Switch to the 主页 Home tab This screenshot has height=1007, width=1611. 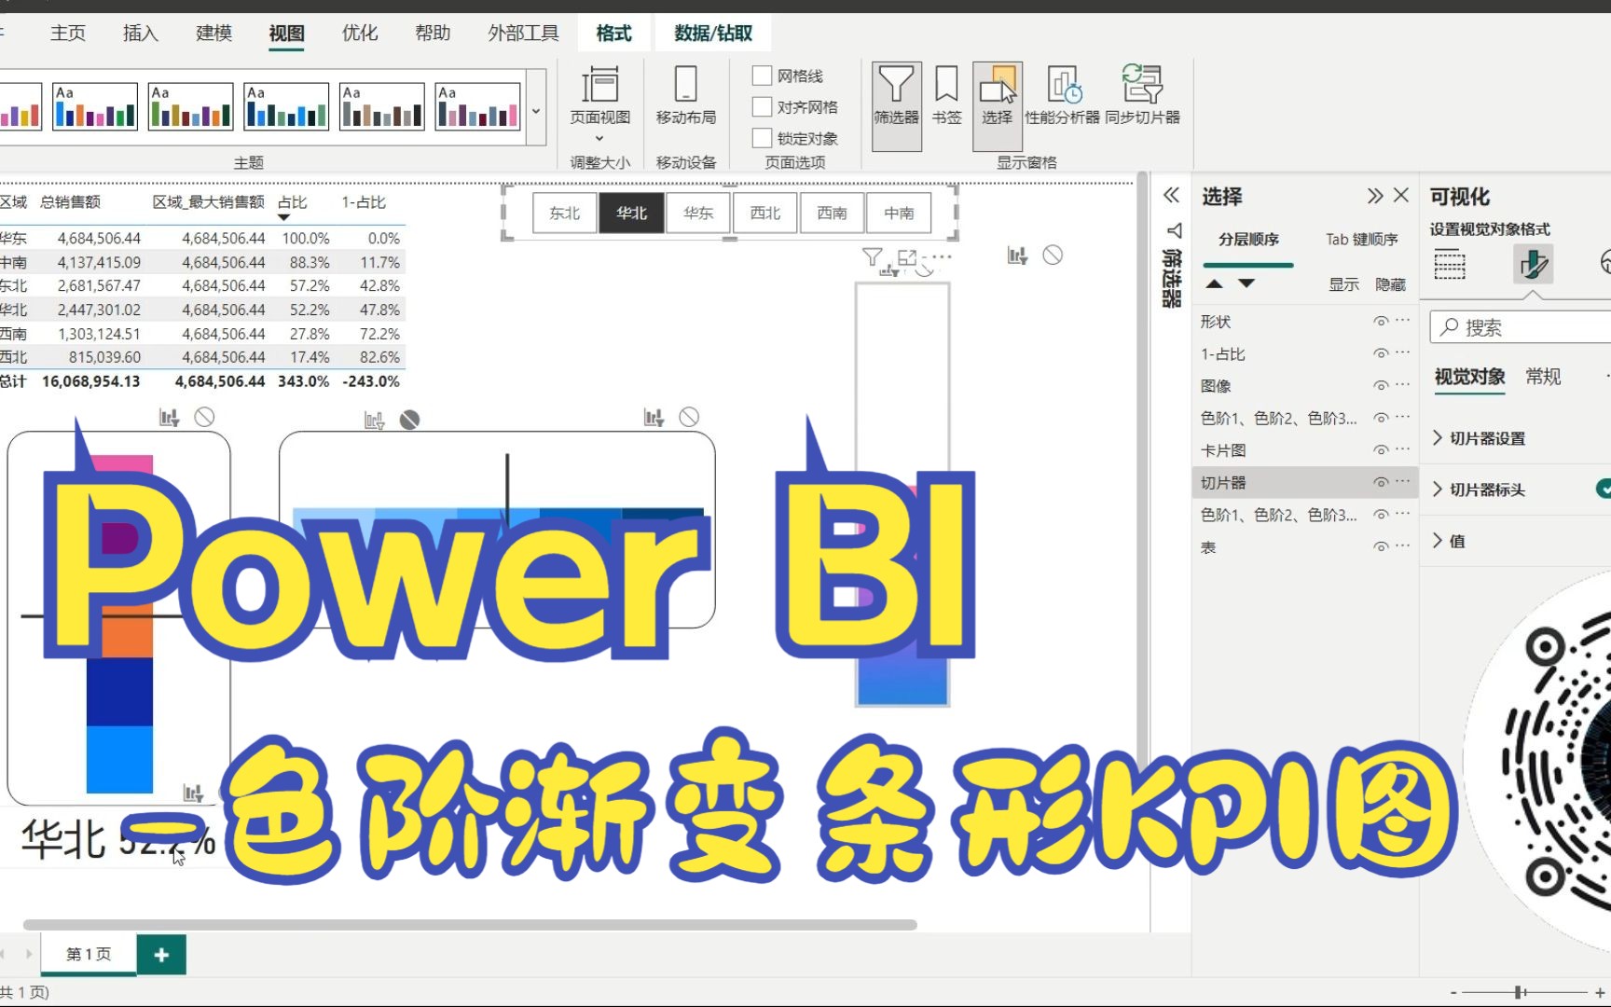tap(68, 34)
